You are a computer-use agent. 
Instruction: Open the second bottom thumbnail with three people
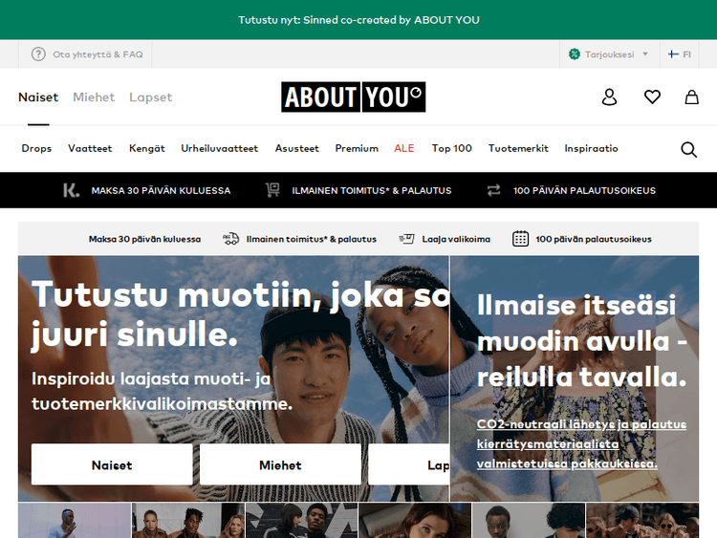(x=188, y=520)
